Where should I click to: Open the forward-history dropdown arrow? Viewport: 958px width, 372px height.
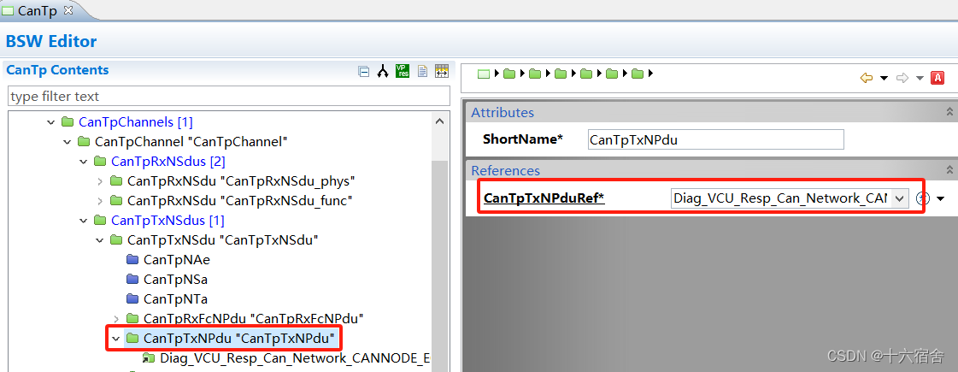(x=920, y=79)
